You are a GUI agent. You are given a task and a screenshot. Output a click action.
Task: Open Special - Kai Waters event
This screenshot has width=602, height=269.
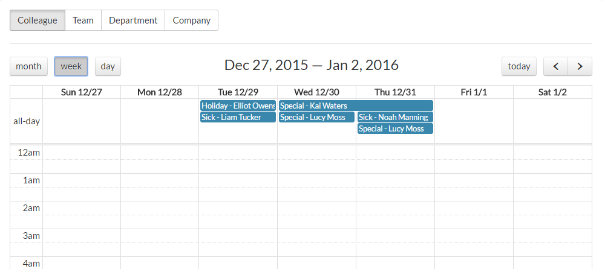356,106
